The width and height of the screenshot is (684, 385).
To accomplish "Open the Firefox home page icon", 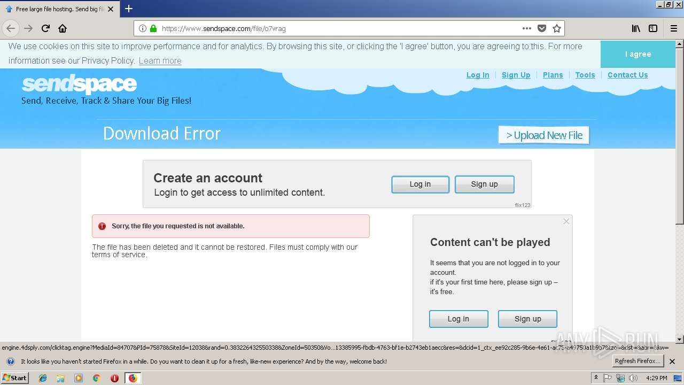I will pyautogui.click(x=63, y=28).
